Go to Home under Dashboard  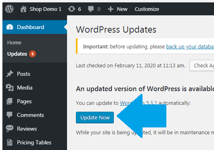coord(14,42)
